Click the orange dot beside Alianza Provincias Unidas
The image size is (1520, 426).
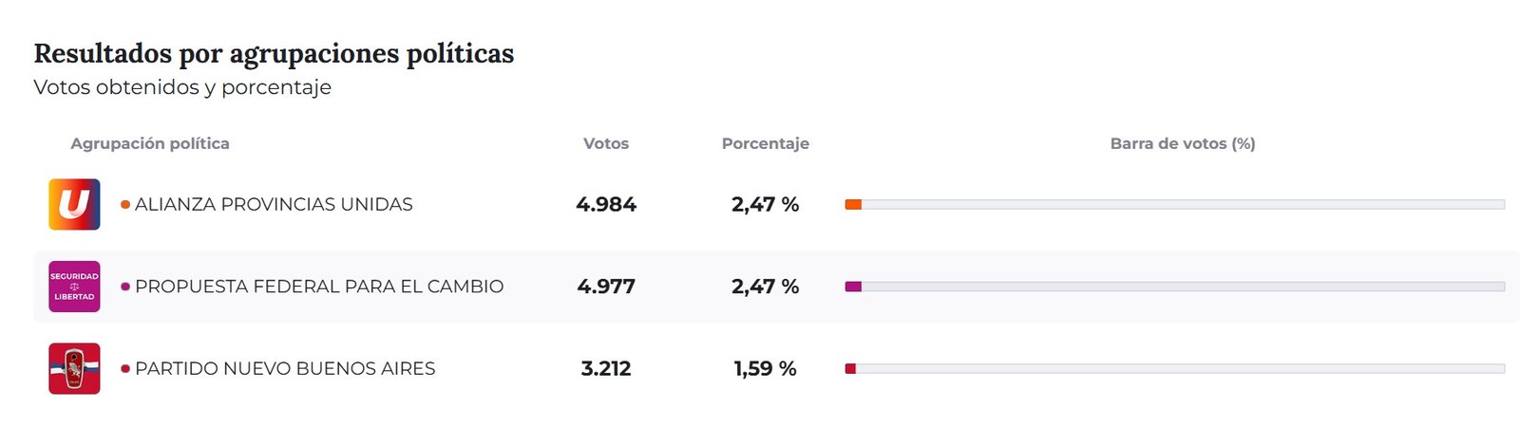(x=125, y=205)
